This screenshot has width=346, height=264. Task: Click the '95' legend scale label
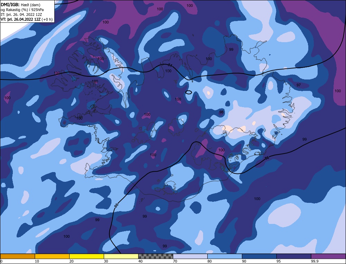pyautogui.click(x=279, y=261)
